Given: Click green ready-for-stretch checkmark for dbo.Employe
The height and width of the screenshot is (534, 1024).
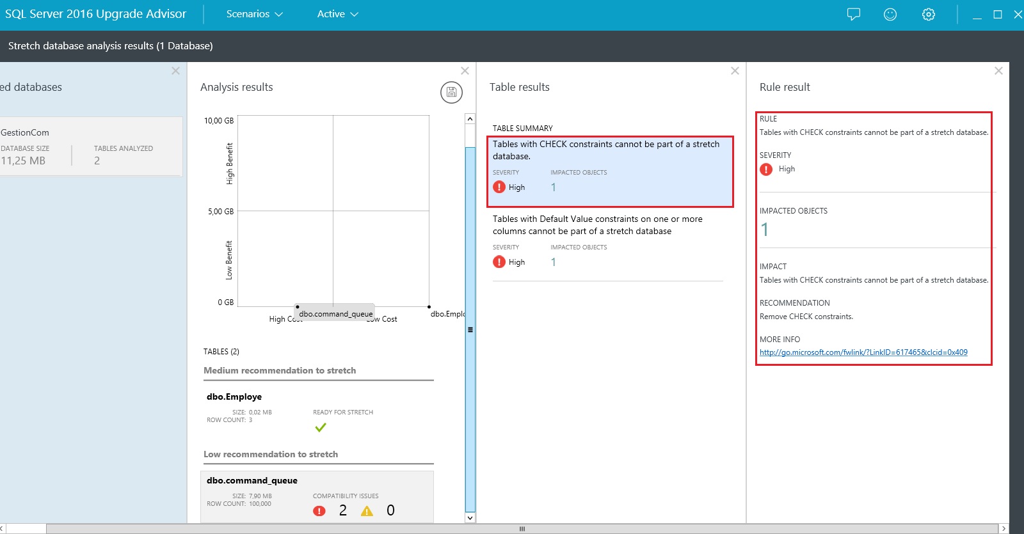Looking at the screenshot, I should tap(321, 427).
